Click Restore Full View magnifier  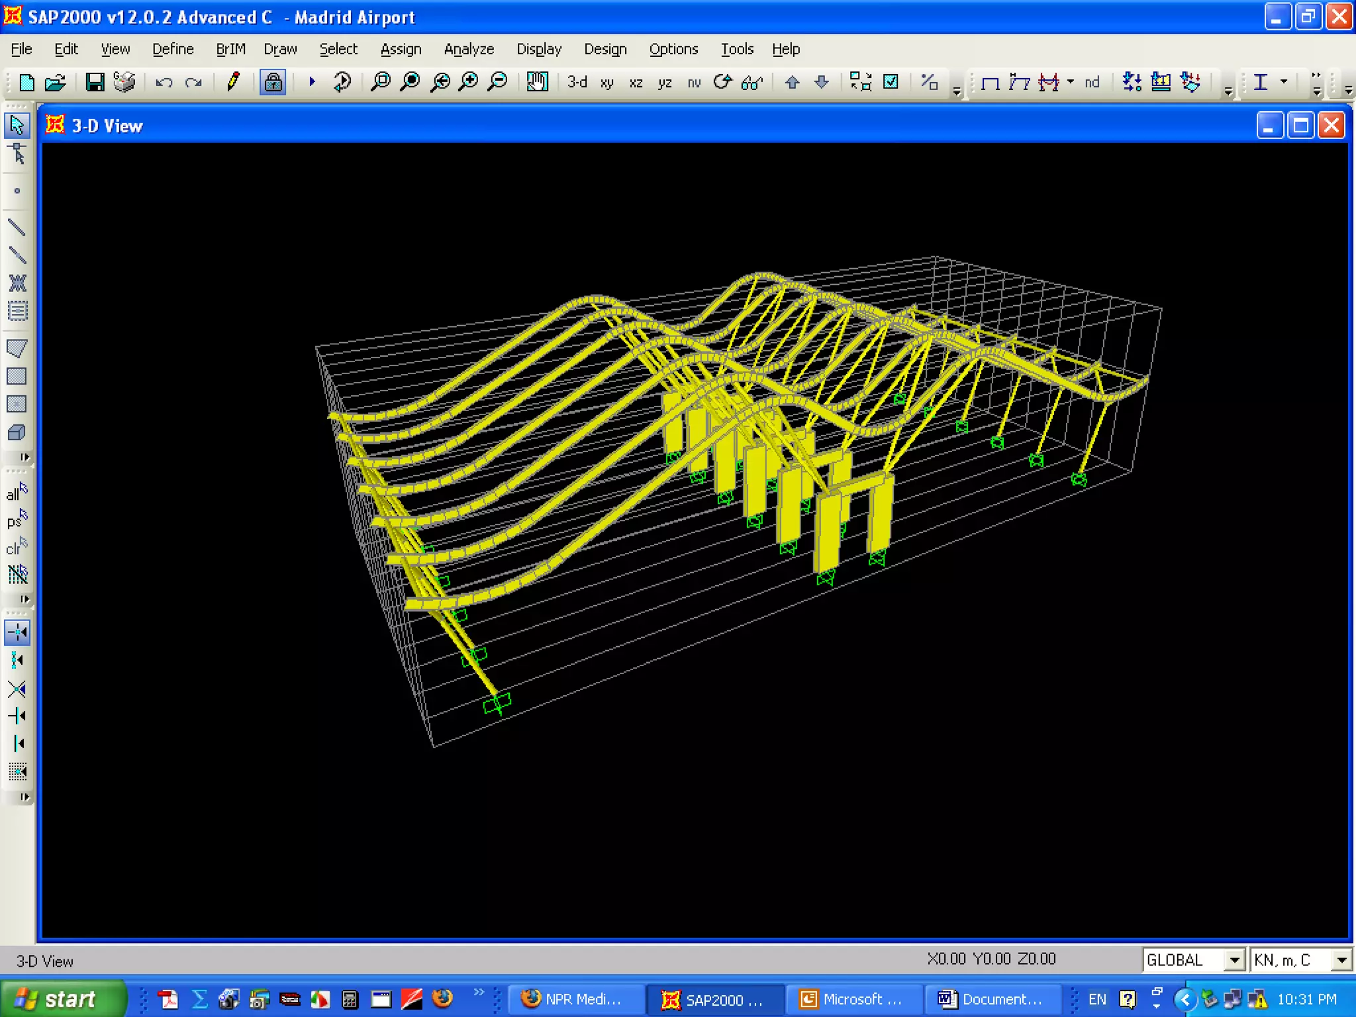(410, 82)
